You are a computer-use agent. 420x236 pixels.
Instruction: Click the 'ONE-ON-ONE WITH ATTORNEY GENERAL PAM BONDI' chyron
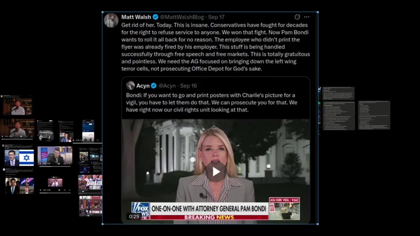tap(209, 209)
